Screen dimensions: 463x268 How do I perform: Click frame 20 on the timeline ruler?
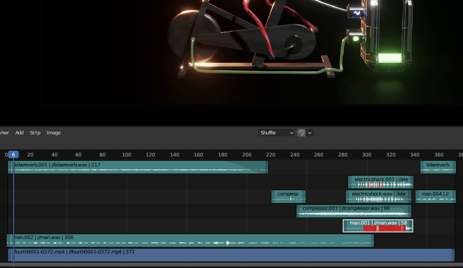[30, 155]
